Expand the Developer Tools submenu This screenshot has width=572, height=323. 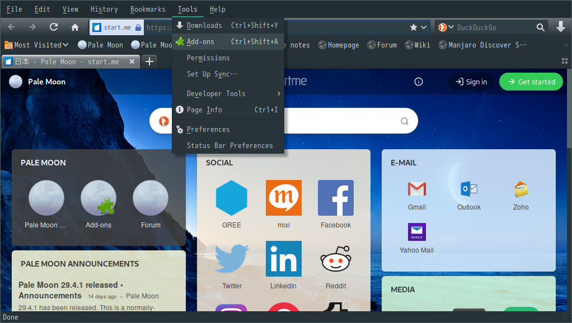(228, 93)
